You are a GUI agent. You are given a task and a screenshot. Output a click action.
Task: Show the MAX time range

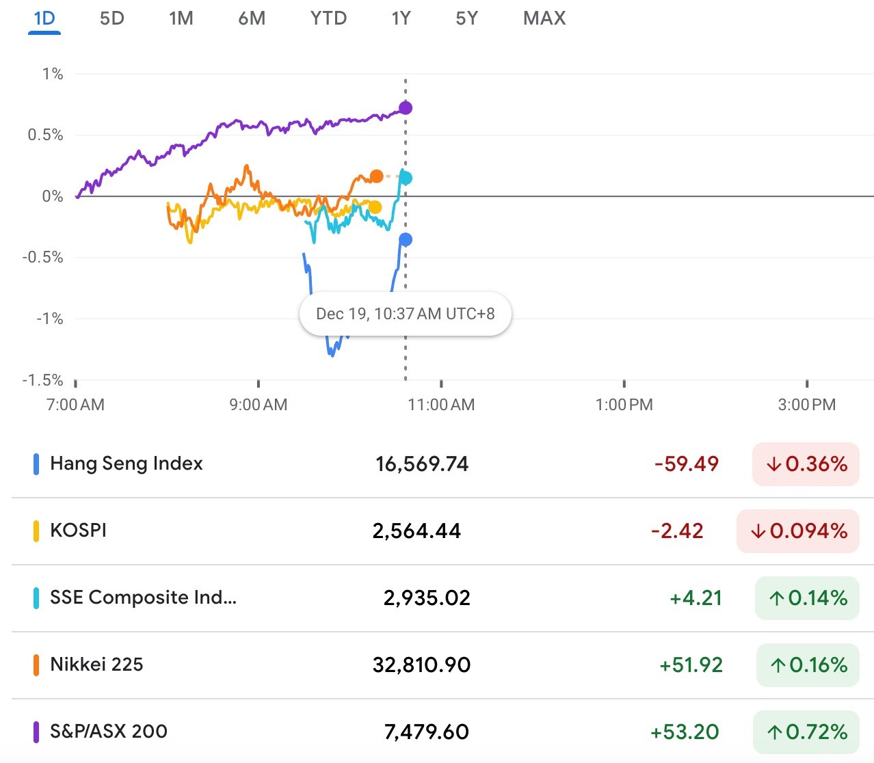pyautogui.click(x=544, y=18)
